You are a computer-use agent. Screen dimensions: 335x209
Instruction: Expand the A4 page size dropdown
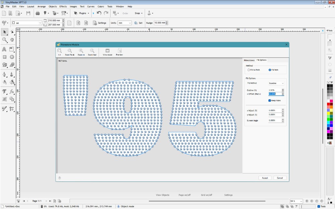pyautogui.click(x=40, y=22)
